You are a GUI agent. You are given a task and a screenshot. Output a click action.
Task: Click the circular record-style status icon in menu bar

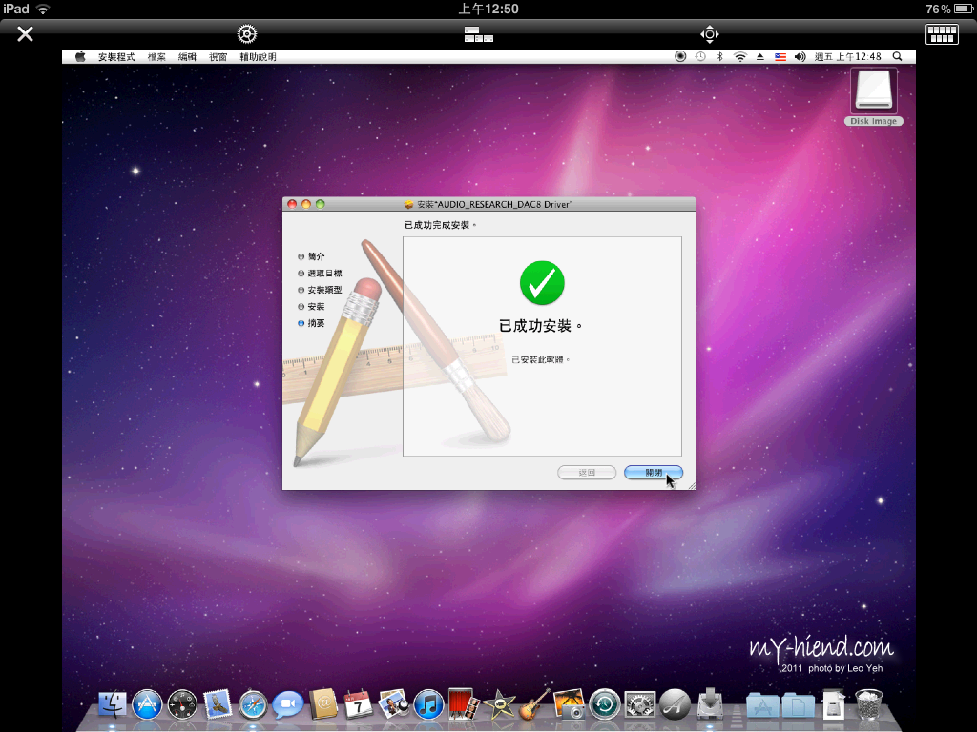click(x=680, y=56)
